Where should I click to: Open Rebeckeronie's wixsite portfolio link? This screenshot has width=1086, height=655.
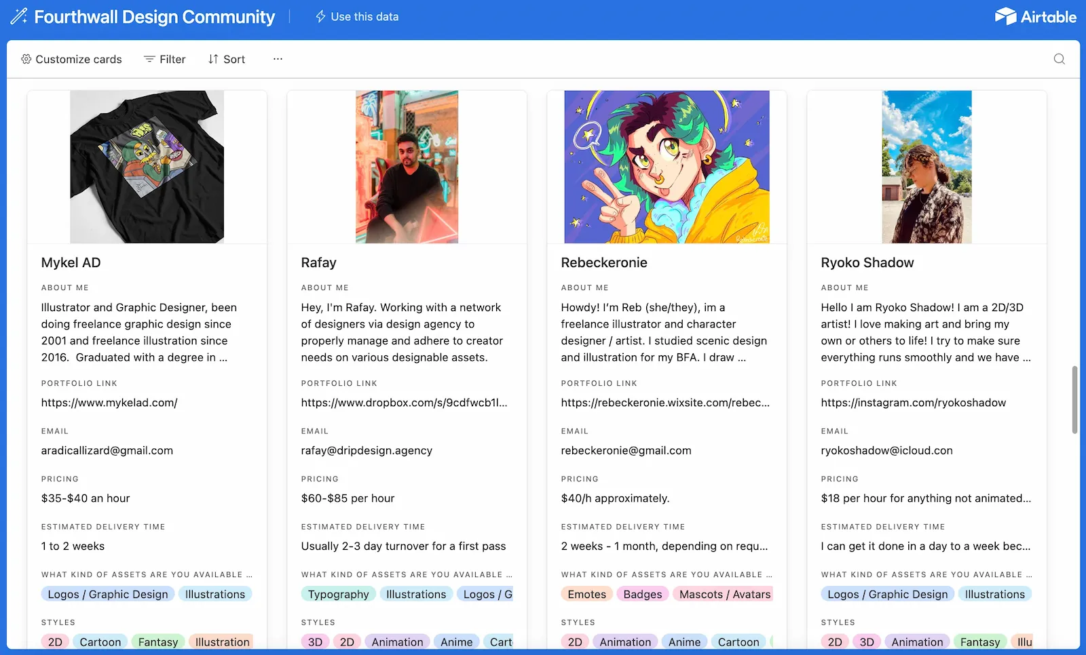(665, 402)
